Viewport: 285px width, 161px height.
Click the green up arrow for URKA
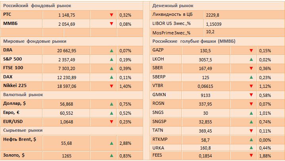tap(251, 148)
